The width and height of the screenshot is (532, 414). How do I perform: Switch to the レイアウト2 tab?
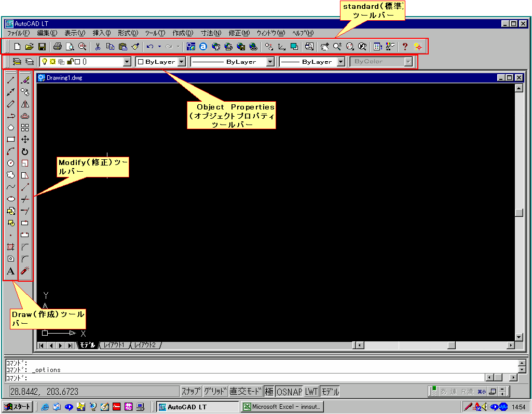click(x=145, y=345)
